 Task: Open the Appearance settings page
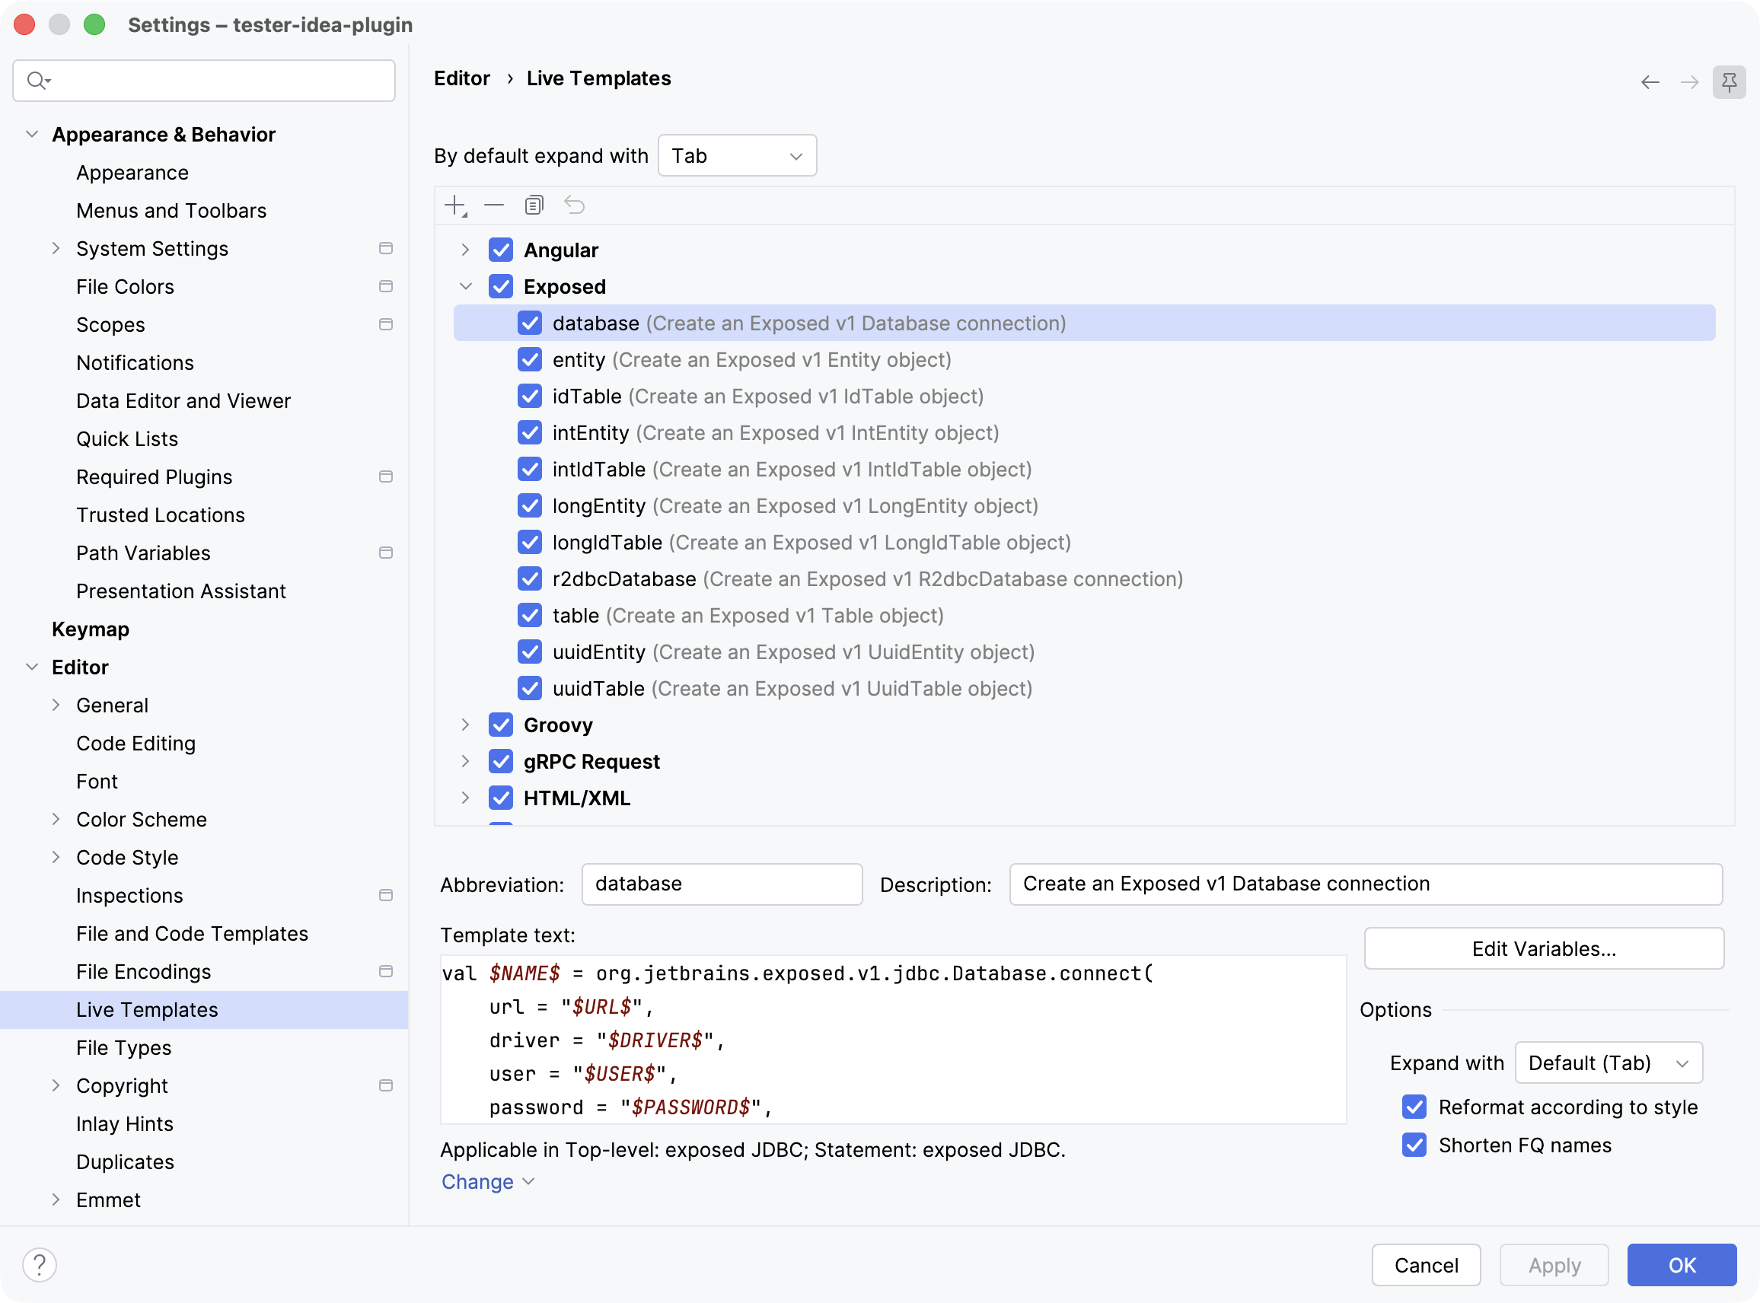tap(132, 173)
